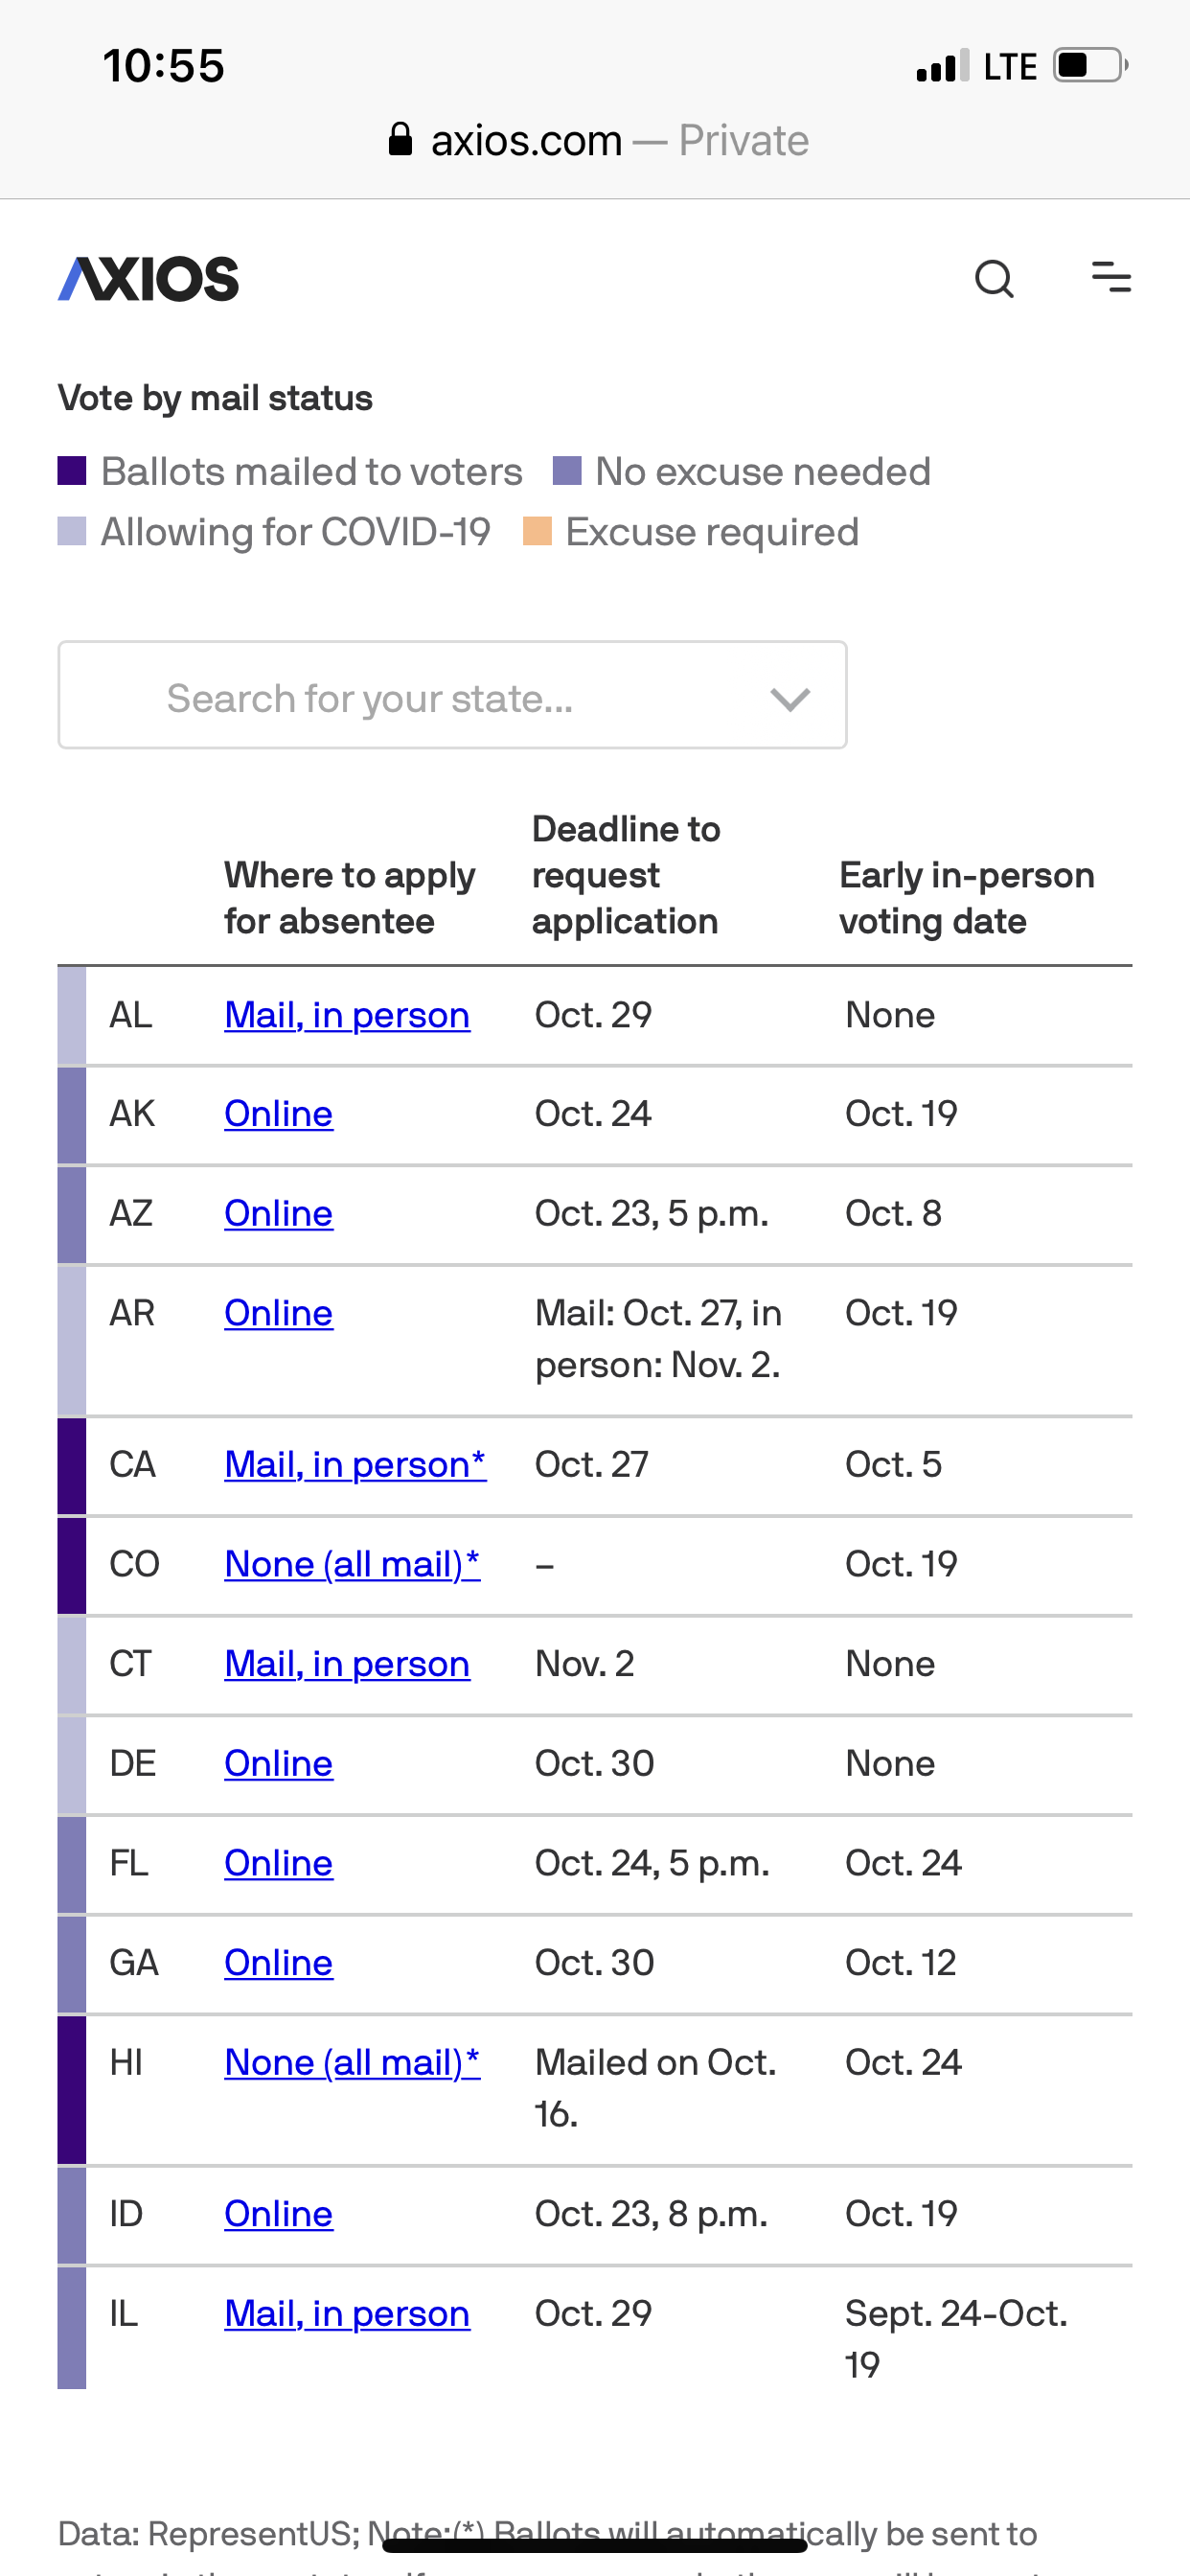Tap the battery indicator in status bar
1190x2576 pixels.
click(1090, 66)
